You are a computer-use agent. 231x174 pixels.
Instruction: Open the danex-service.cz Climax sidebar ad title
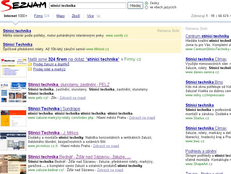click(206, 59)
